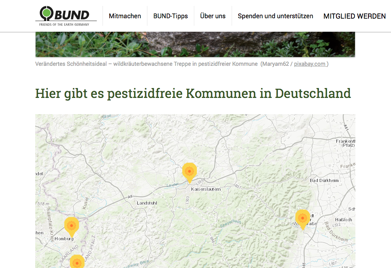Screen dimensions: 391x268
Task: Open Spenden und unterstützen
Action: [x=275, y=16]
